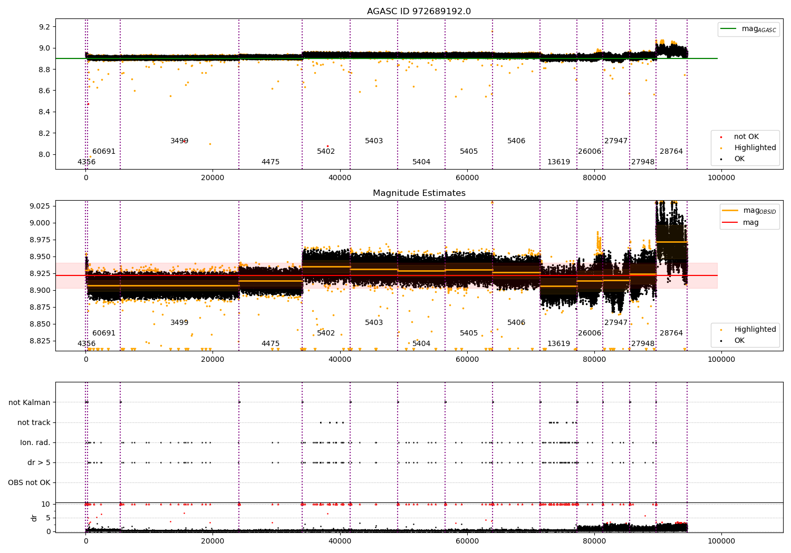Click the "OBS not OK" axis label
The height and width of the screenshot is (553, 791).
(29, 483)
